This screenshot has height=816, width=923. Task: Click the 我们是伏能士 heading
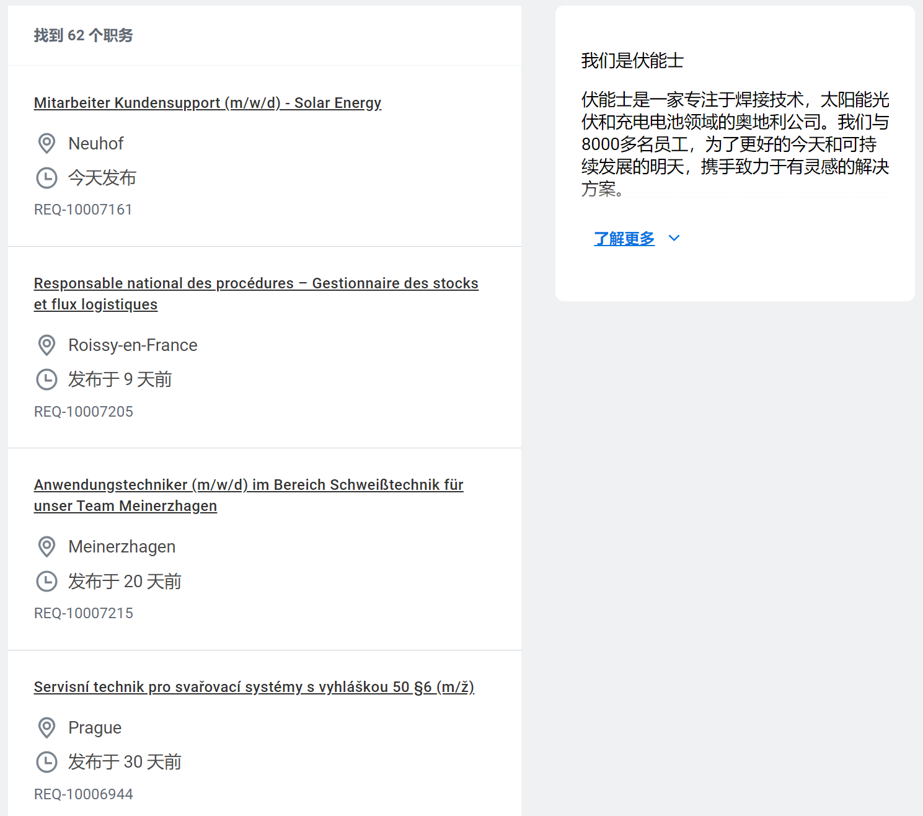(632, 61)
